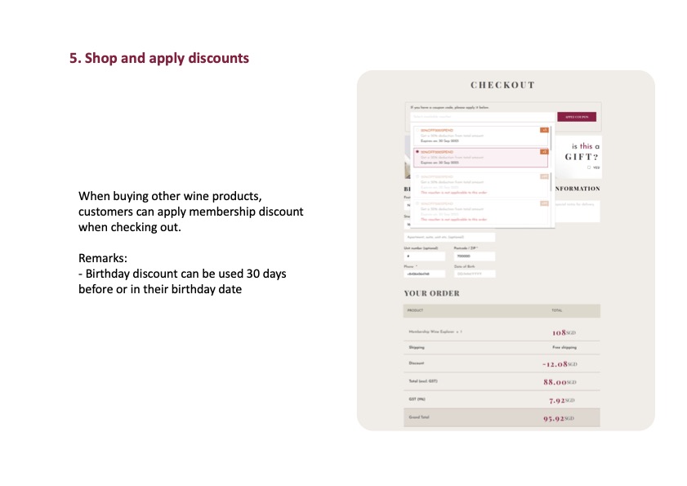Click the Apply Coupon button
Image resolution: width=687 pixels, height=486 pixels.
click(x=576, y=117)
